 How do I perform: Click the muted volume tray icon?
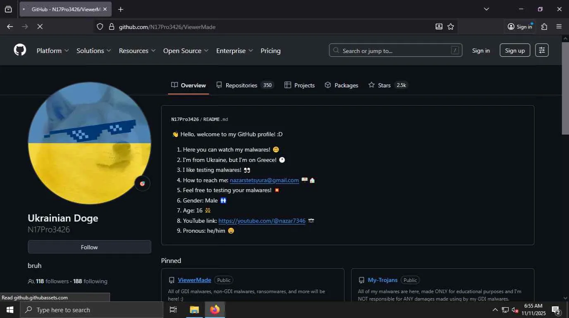[515, 310]
